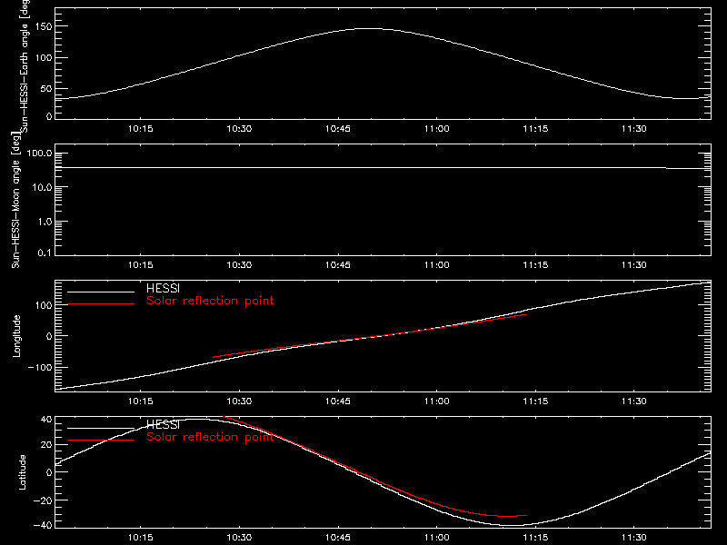
Task: Click the "100.0" tick on Moon angle axis
Action: click(x=39, y=154)
